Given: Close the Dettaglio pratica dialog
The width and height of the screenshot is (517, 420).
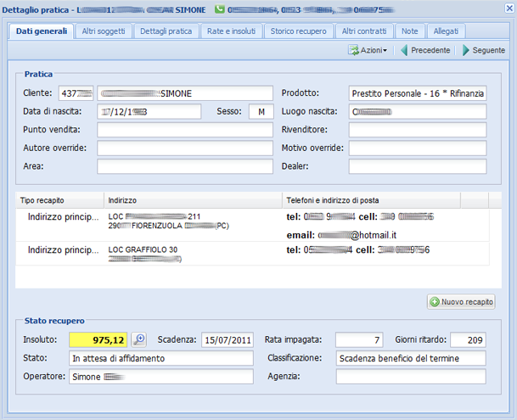Looking at the screenshot, I should pyautogui.click(x=509, y=8).
